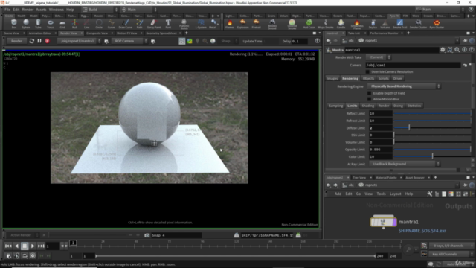Viewport: 476px width, 268px height.
Task: Switch to Sampling tab
Action: point(336,106)
